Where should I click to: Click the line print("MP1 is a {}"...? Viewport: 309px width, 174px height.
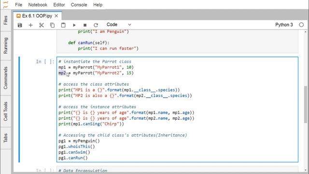point(119,90)
